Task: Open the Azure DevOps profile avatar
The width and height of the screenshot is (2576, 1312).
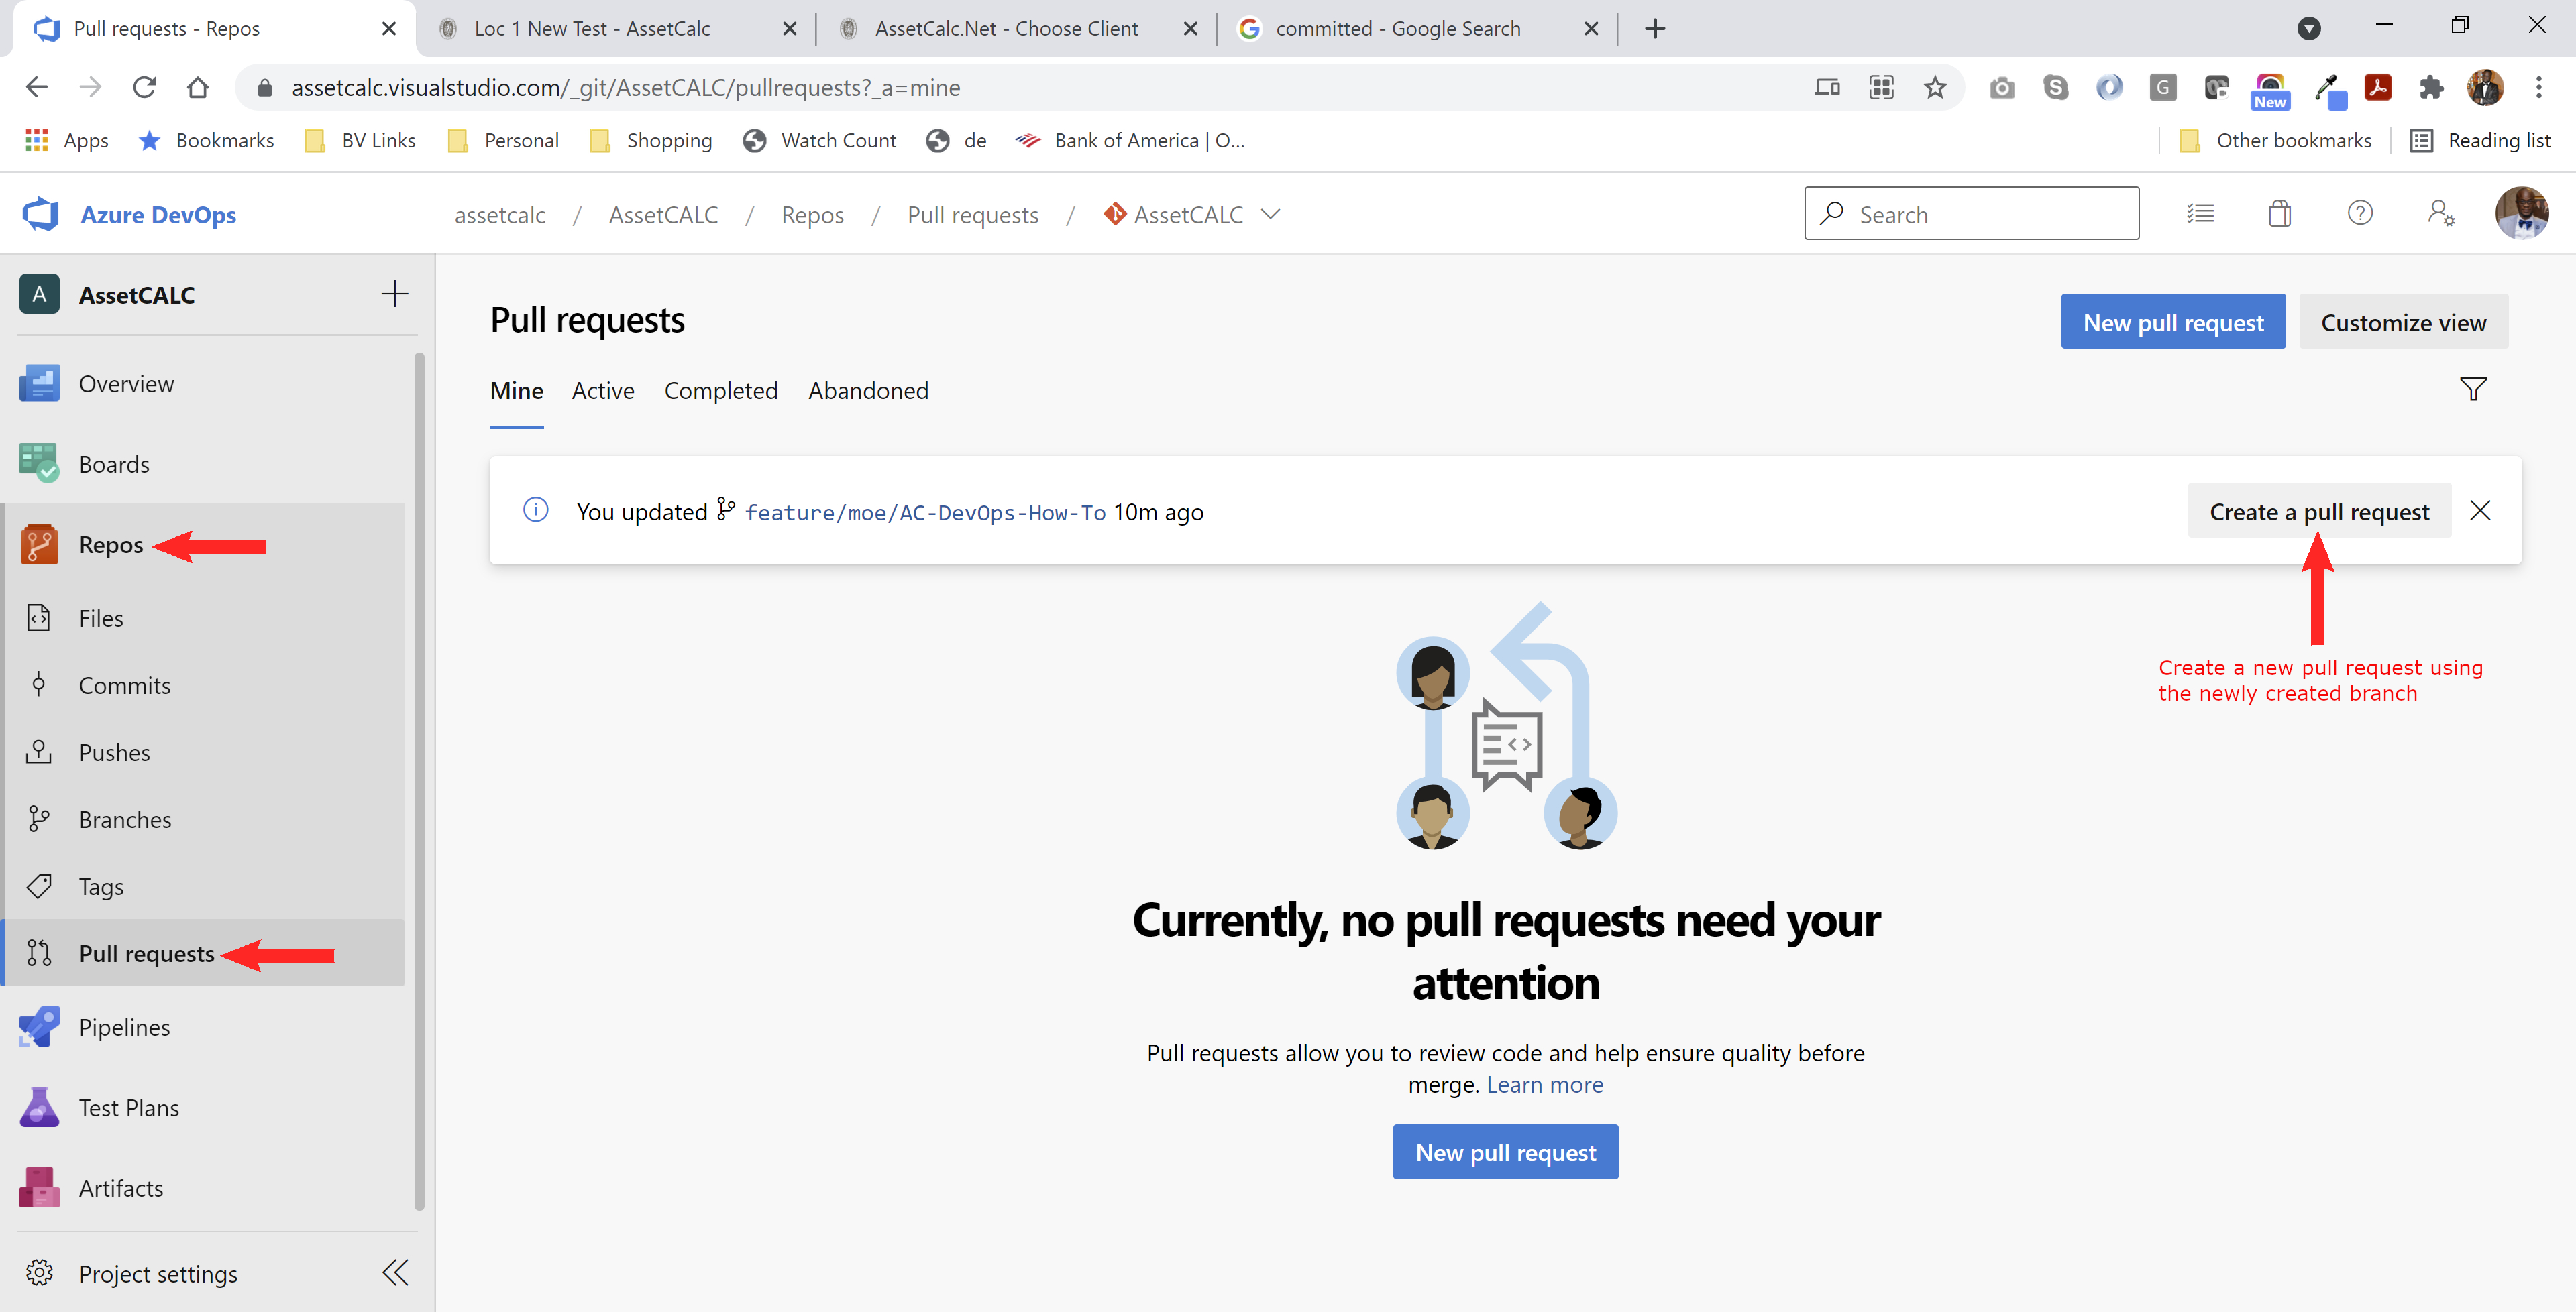Action: (x=2521, y=213)
